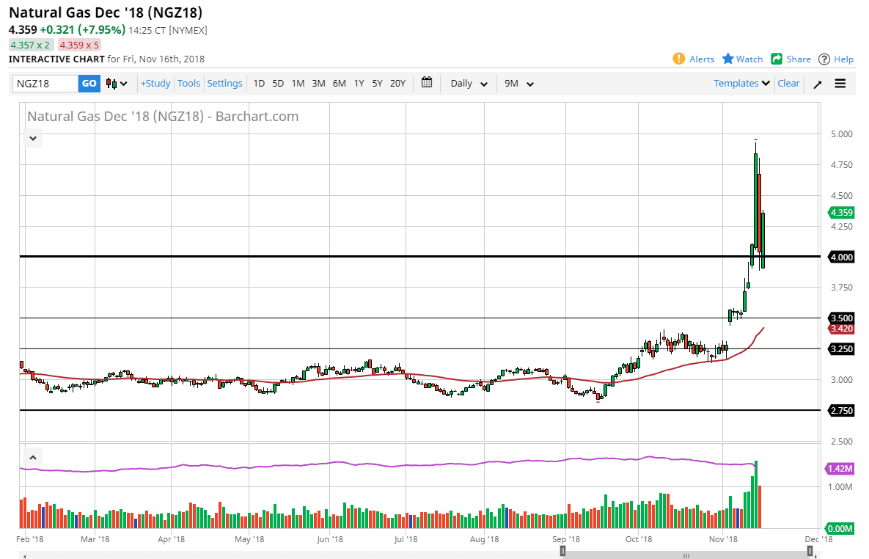Click the candlestick chart type icon
Screen dimensions: 869x559
pos(111,84)
